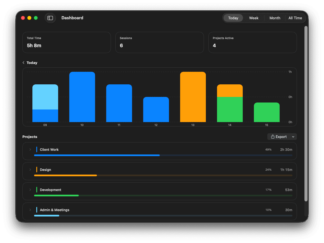Click the Client Work blue progress bar

click(97, 155)
